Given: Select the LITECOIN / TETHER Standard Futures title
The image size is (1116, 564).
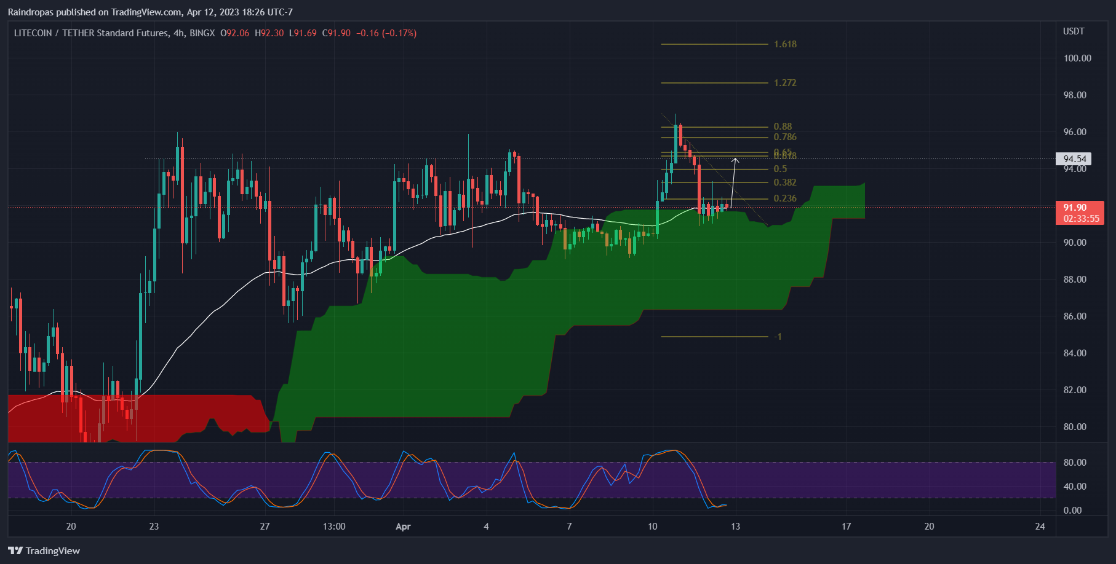Looking at the screenshot, I should click(x=91, y=33).
